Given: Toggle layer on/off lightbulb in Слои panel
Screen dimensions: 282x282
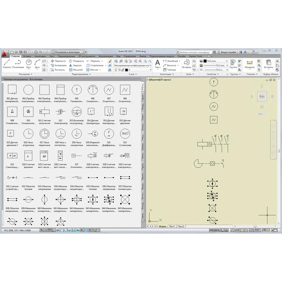Looking at the screenshot, I should pos(116,70).
